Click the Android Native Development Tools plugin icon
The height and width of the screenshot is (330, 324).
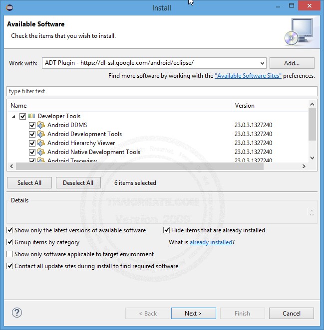(x=41, y=152)
